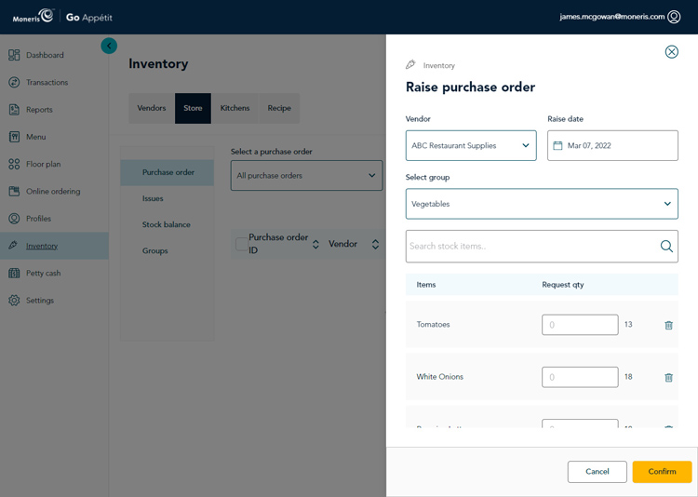Go to Petty cash section
This screenshot has width=698, height=497.
coord(43,273)
